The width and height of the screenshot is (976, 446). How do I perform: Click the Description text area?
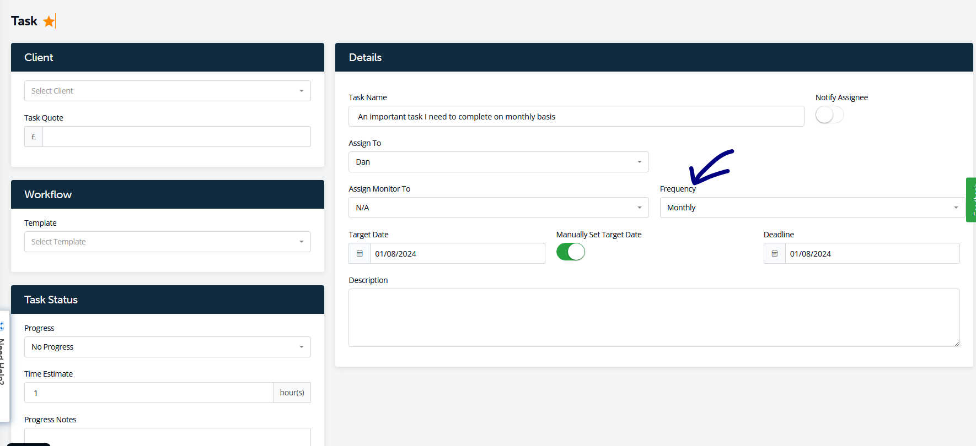(x=653, y=318)
